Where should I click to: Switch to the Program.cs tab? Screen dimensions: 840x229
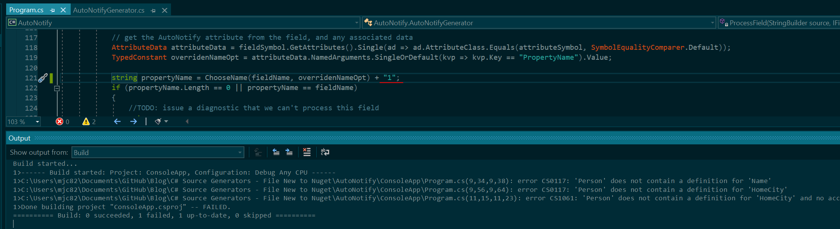tap(26, 10)
